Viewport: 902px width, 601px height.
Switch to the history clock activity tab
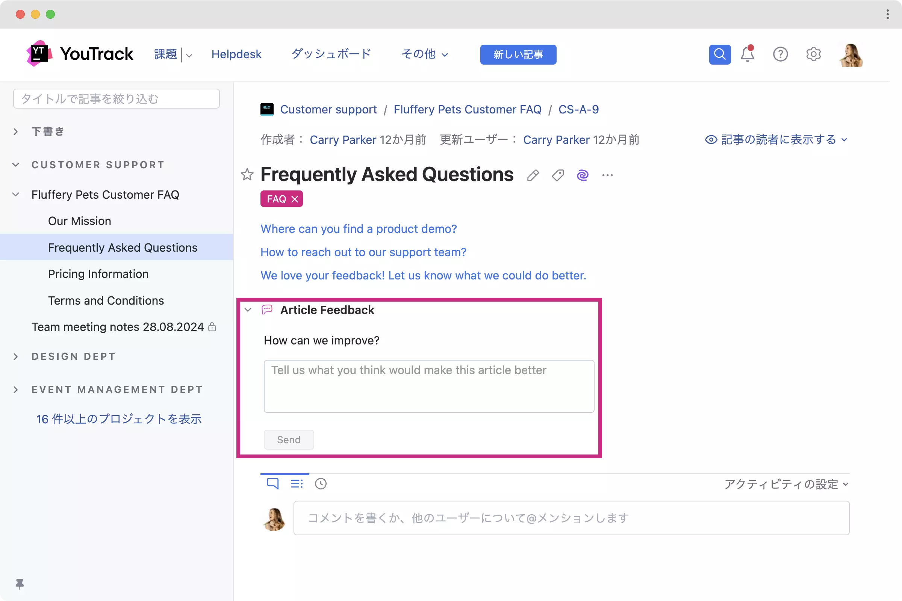click(321, 484)
